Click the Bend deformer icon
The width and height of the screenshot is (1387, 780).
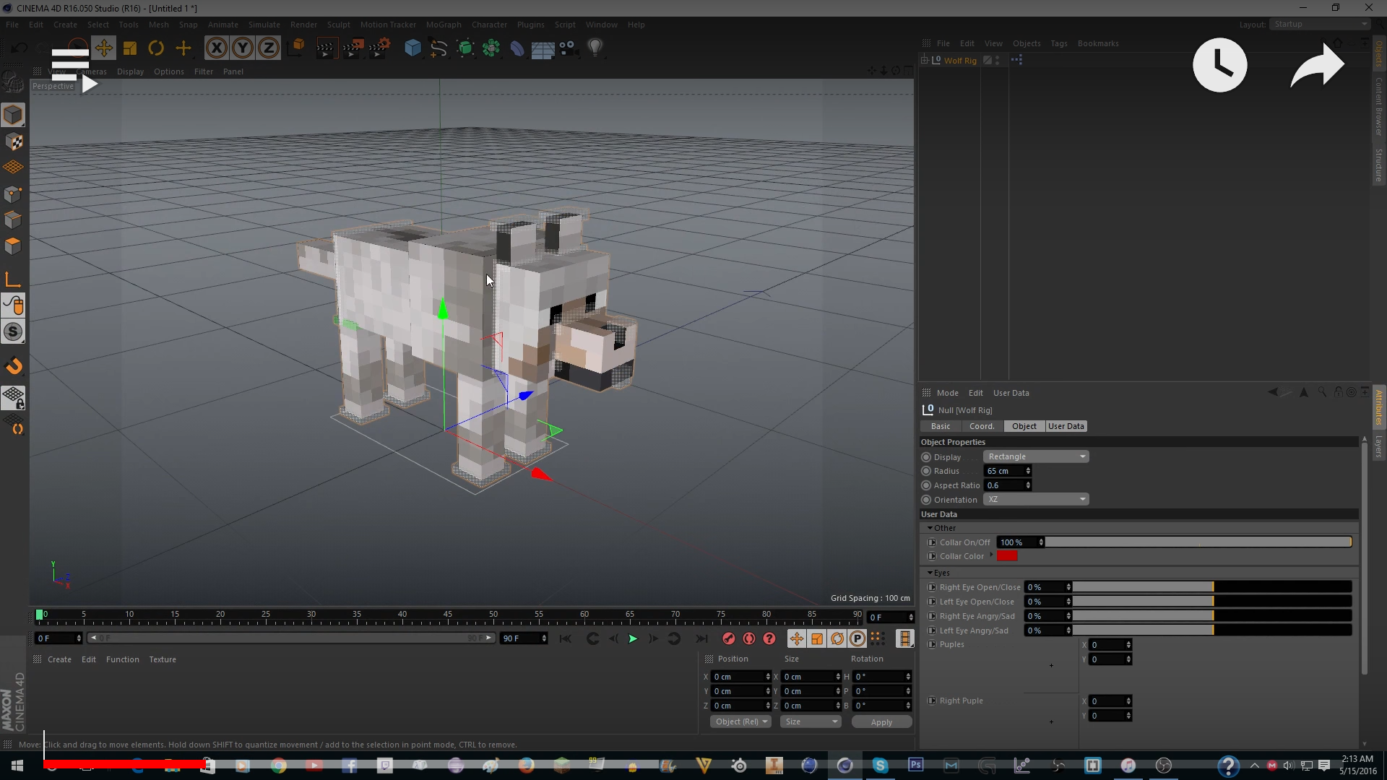[517, 48]
